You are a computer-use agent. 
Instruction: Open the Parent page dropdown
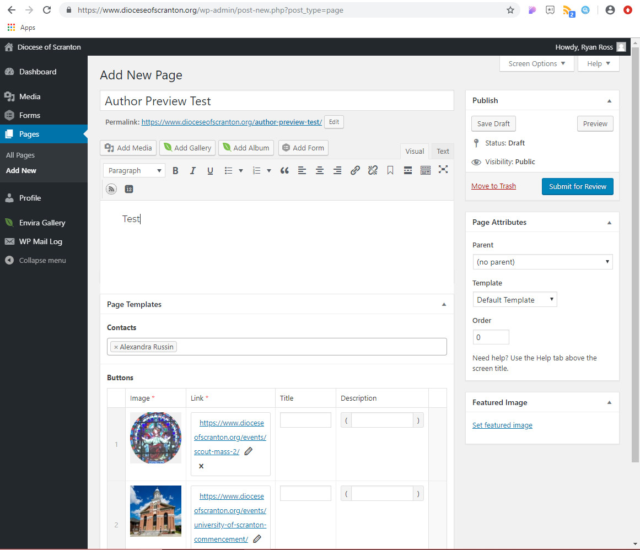coord(542,262)
